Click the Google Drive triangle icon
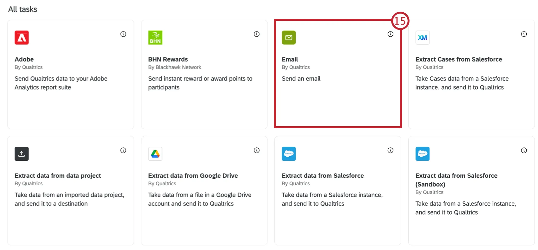The width and height of the screenshot is (538, 250). pos(155,154)
